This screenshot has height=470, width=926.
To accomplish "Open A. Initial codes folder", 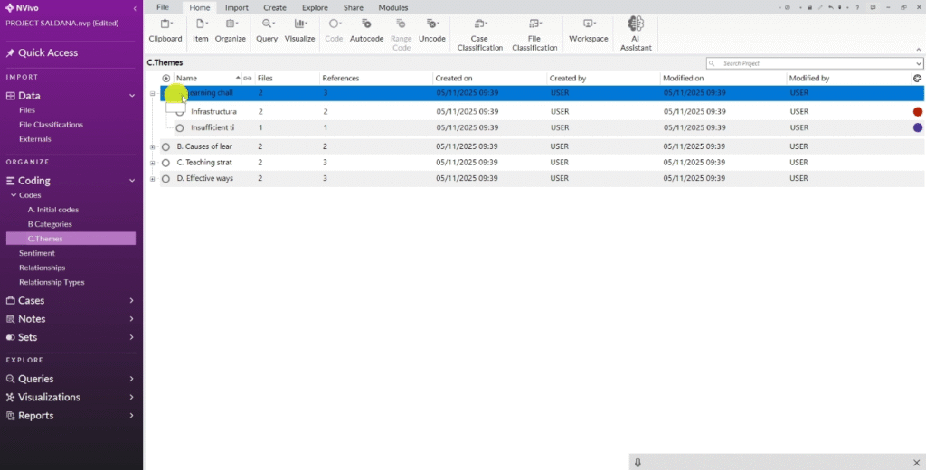I will pos(52,210).
